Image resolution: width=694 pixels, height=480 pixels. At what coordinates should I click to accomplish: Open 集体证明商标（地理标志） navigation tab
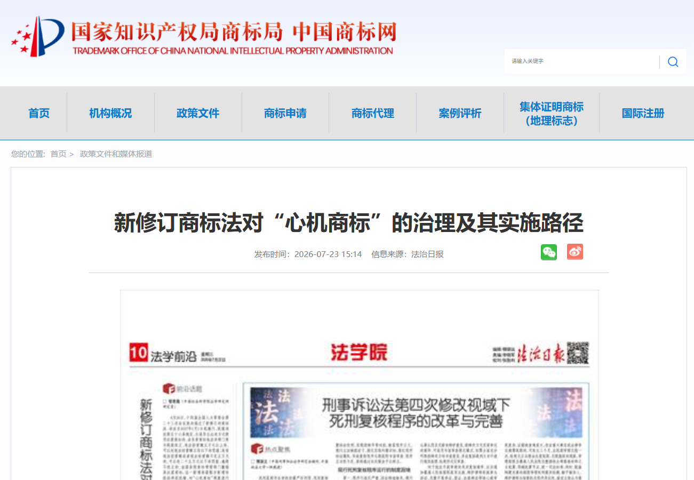coord(552,114)
